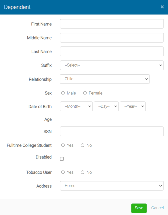
Task: Open the Year dropdown
Action: pyautogui.click(x=132, y=106)
